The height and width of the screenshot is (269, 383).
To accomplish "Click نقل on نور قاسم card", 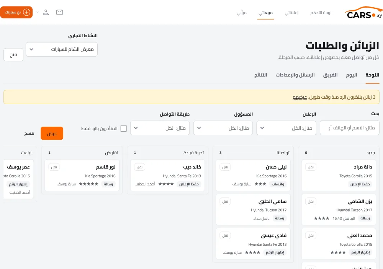I will [x=54, y=167].
